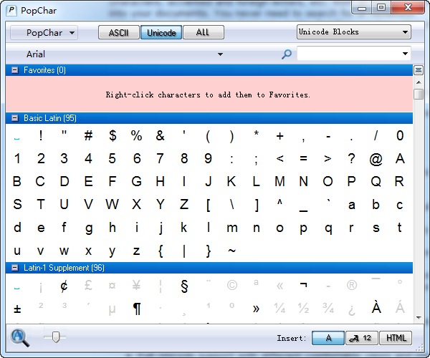Select lowercase letter g

point(88,228)
